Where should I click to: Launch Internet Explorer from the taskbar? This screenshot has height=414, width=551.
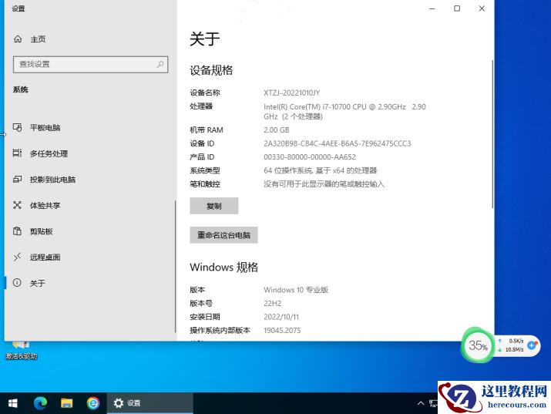click(x=93, y=403)
